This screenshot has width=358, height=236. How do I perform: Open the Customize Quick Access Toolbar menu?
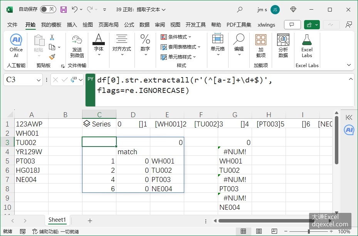click(x=104, y=10)
